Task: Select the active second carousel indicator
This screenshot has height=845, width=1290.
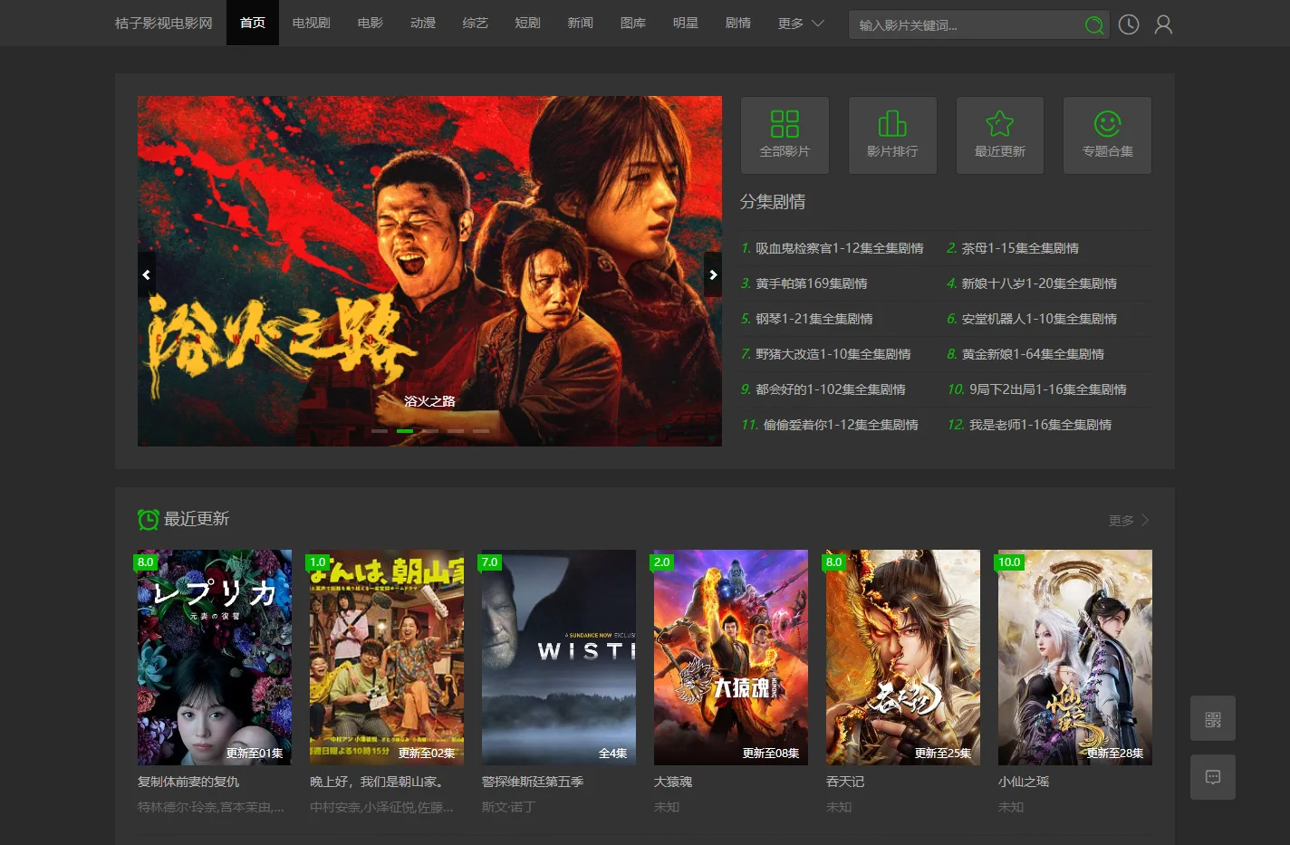Action: 405,431
